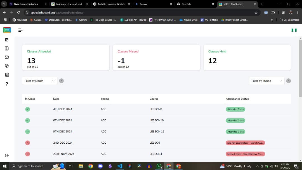Open the Filter by Theme dropdown

click(266, 81)
